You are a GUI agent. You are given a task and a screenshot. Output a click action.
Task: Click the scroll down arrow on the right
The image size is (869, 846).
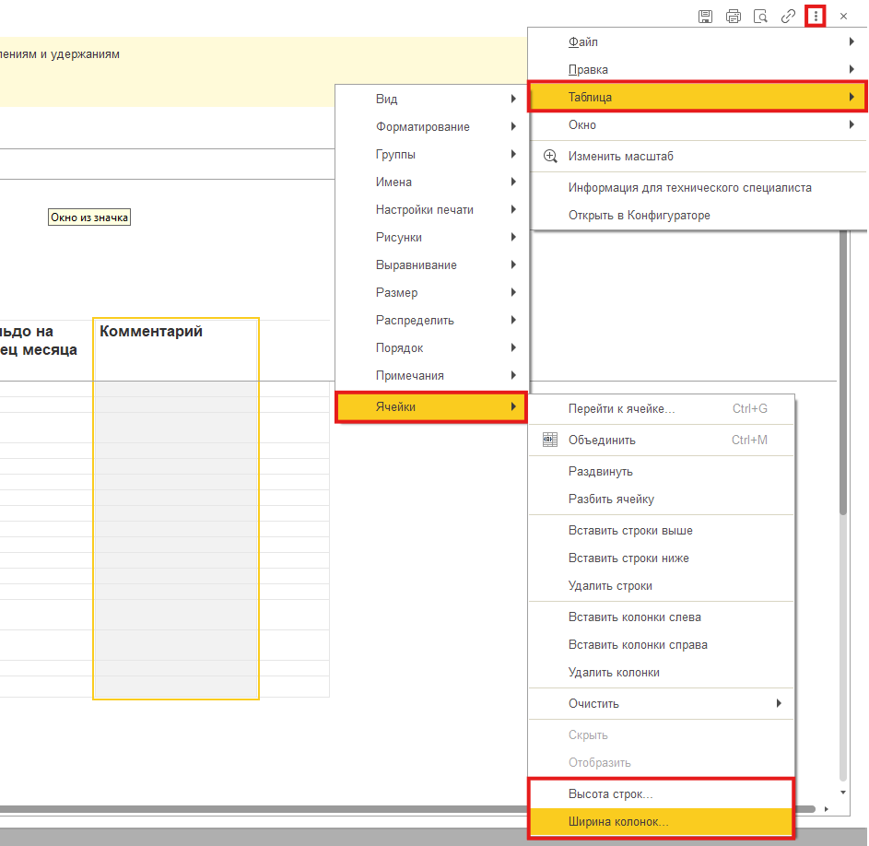point(843,793)
